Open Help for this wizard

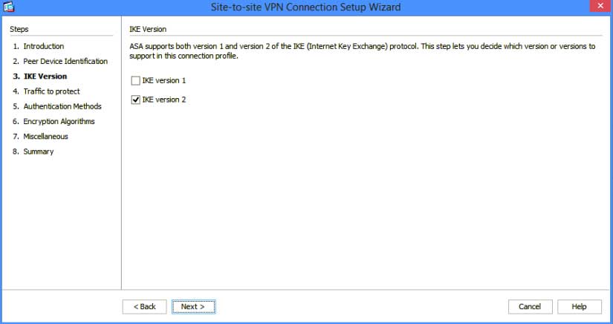tap(580, 307)
